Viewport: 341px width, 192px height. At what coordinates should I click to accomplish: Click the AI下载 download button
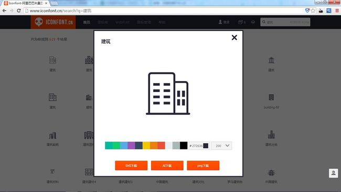pyautogui.click(x=167, y=166)
